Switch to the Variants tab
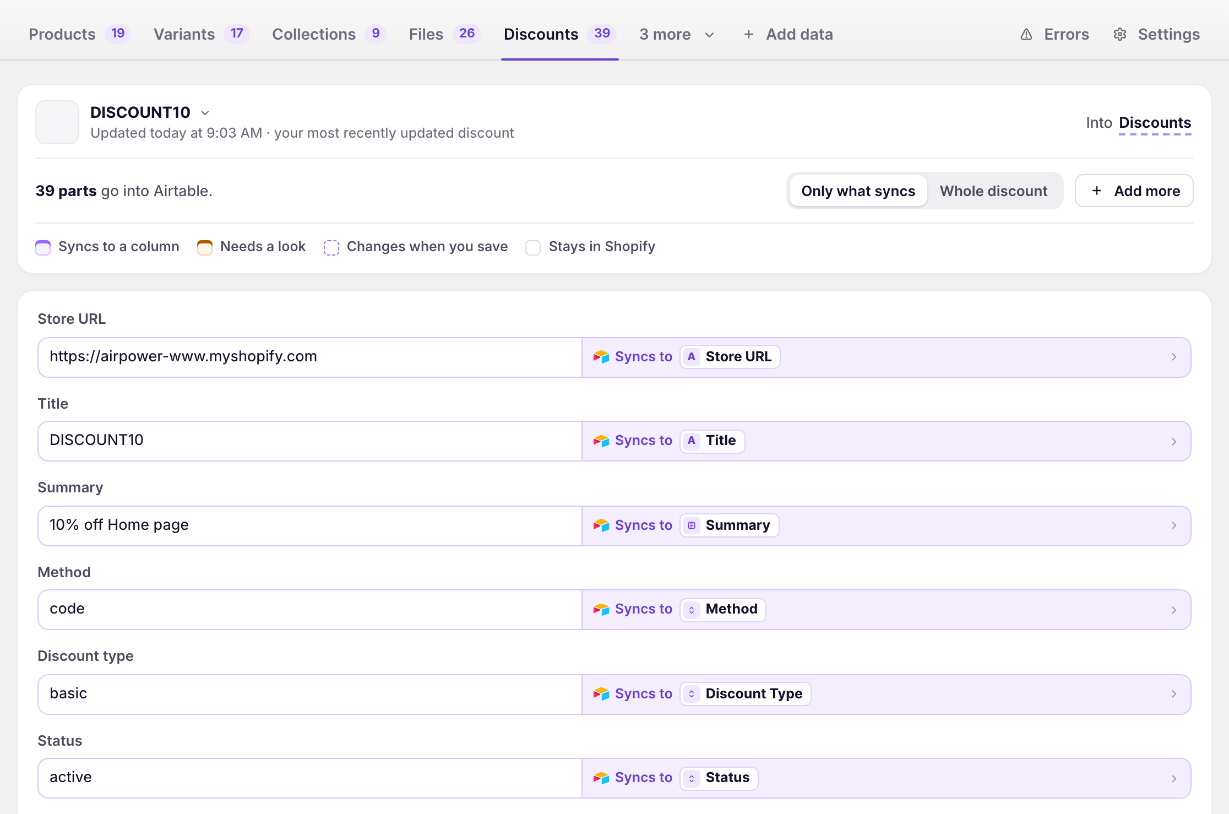 201,34
